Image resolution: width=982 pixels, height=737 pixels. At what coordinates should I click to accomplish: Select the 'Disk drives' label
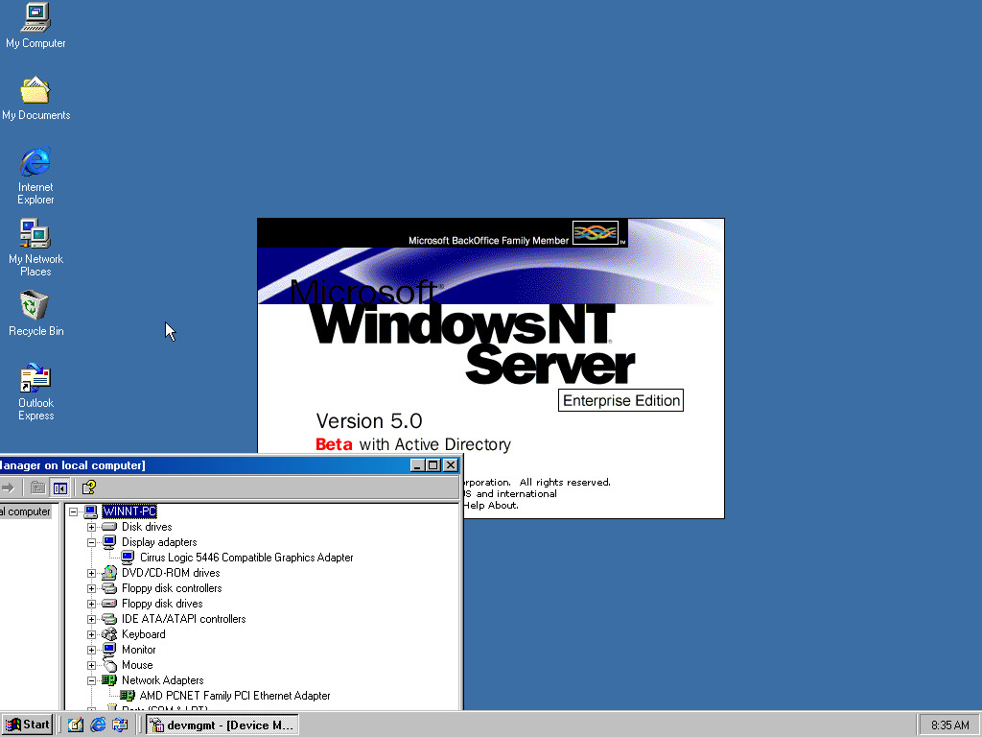(147, 527)
